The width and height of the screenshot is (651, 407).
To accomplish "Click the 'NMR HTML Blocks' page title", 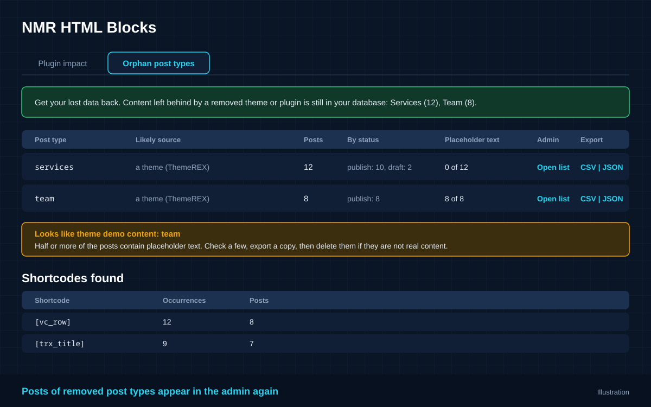I will click(89, 28).
